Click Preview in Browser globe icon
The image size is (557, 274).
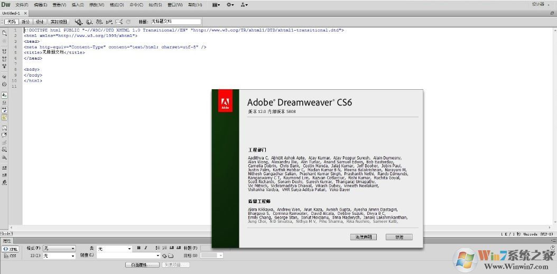[x=89, y=22]
